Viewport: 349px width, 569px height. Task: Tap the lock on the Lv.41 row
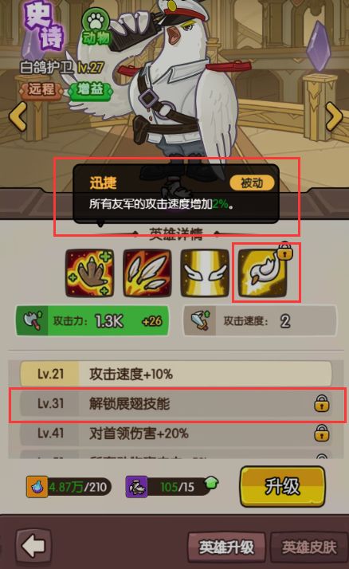[x=321, y=433]
